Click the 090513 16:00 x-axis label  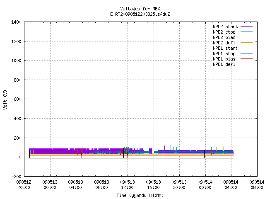coord(153,185)
